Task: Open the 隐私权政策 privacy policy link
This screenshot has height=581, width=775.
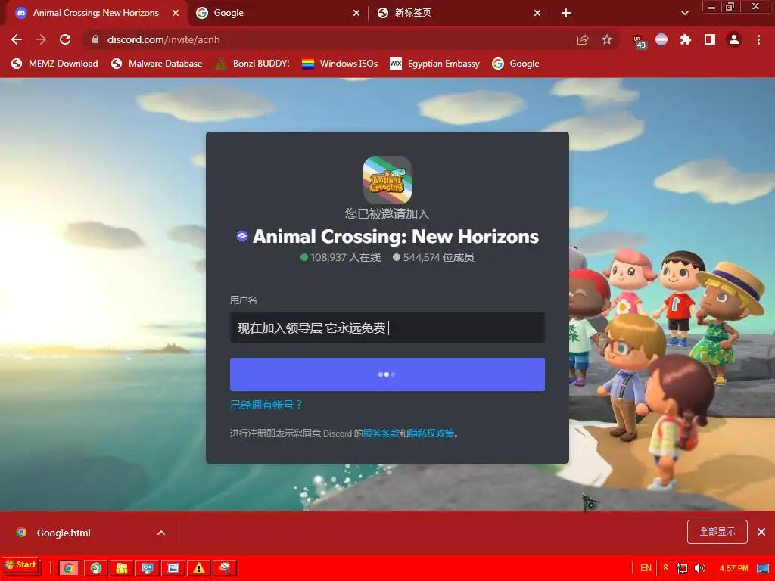Action: pos(431,433)
